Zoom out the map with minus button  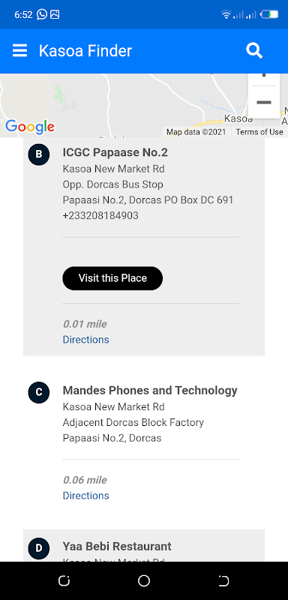[264, 102]
